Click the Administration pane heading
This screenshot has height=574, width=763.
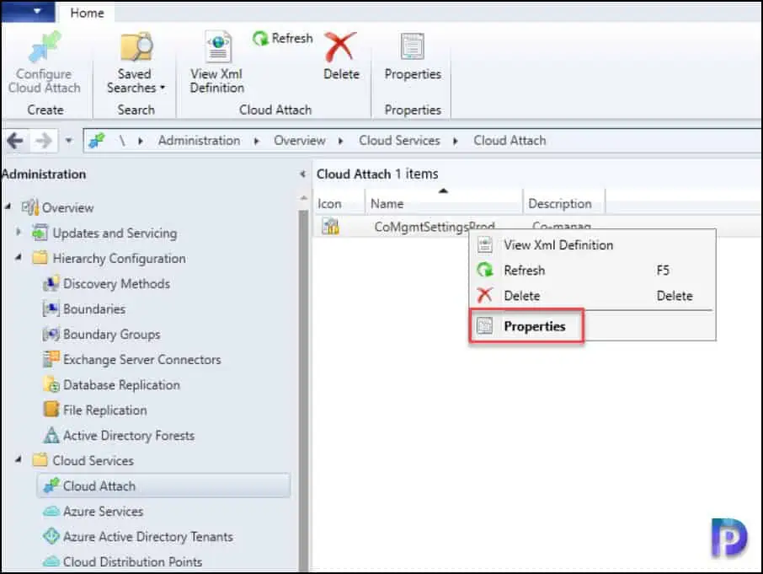tap(44, 174)
